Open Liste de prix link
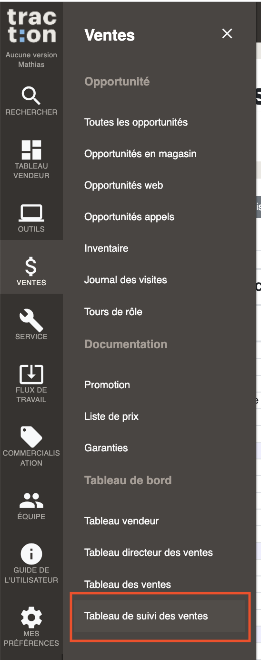This screenshot has height=660, width=261. pyautogui.click(x=111, y=416)
